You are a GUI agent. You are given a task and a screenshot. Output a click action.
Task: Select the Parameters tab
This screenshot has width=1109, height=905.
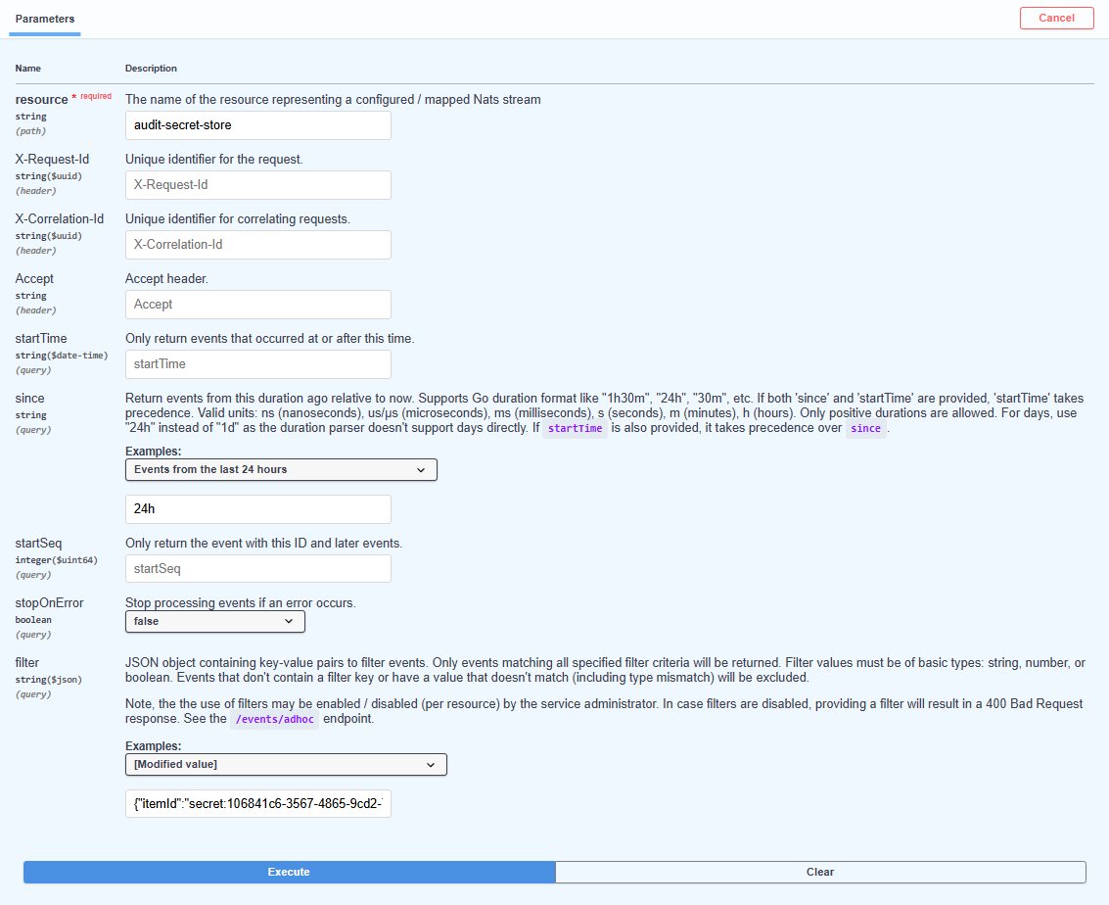coord(45,20)
